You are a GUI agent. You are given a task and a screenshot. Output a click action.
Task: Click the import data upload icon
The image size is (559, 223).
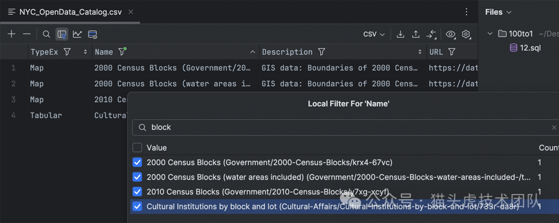416,34
